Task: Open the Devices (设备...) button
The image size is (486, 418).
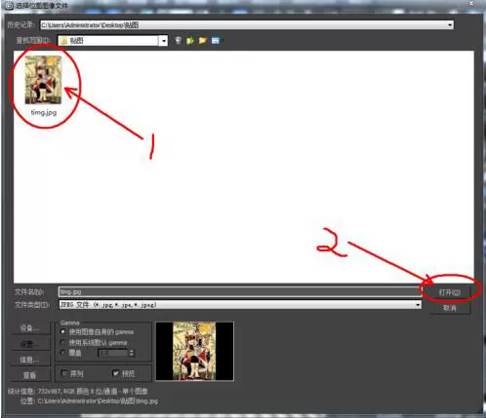Action: click(x=30, y=328)
